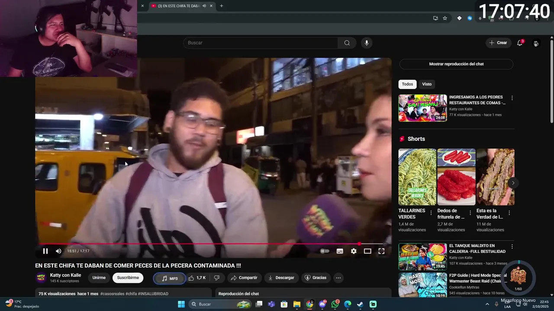Click the install app icon in address bar
The width and height of the screenshot is (554, 311).
[x=435, y=18]
